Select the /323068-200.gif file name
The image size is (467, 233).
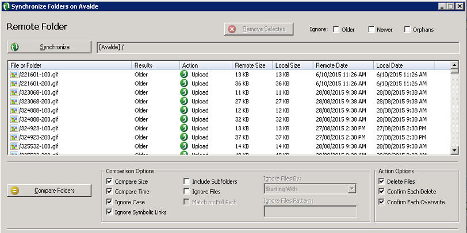pyautogui.click(x=39, y=102)
